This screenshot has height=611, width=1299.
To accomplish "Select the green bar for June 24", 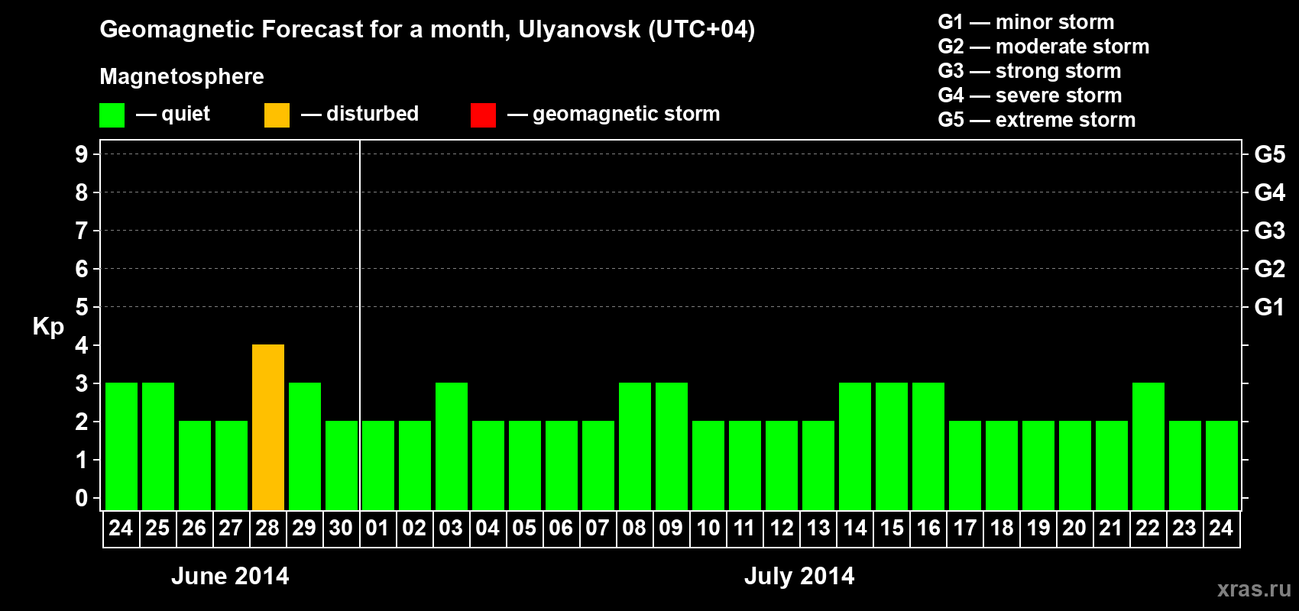I will 121,446.
